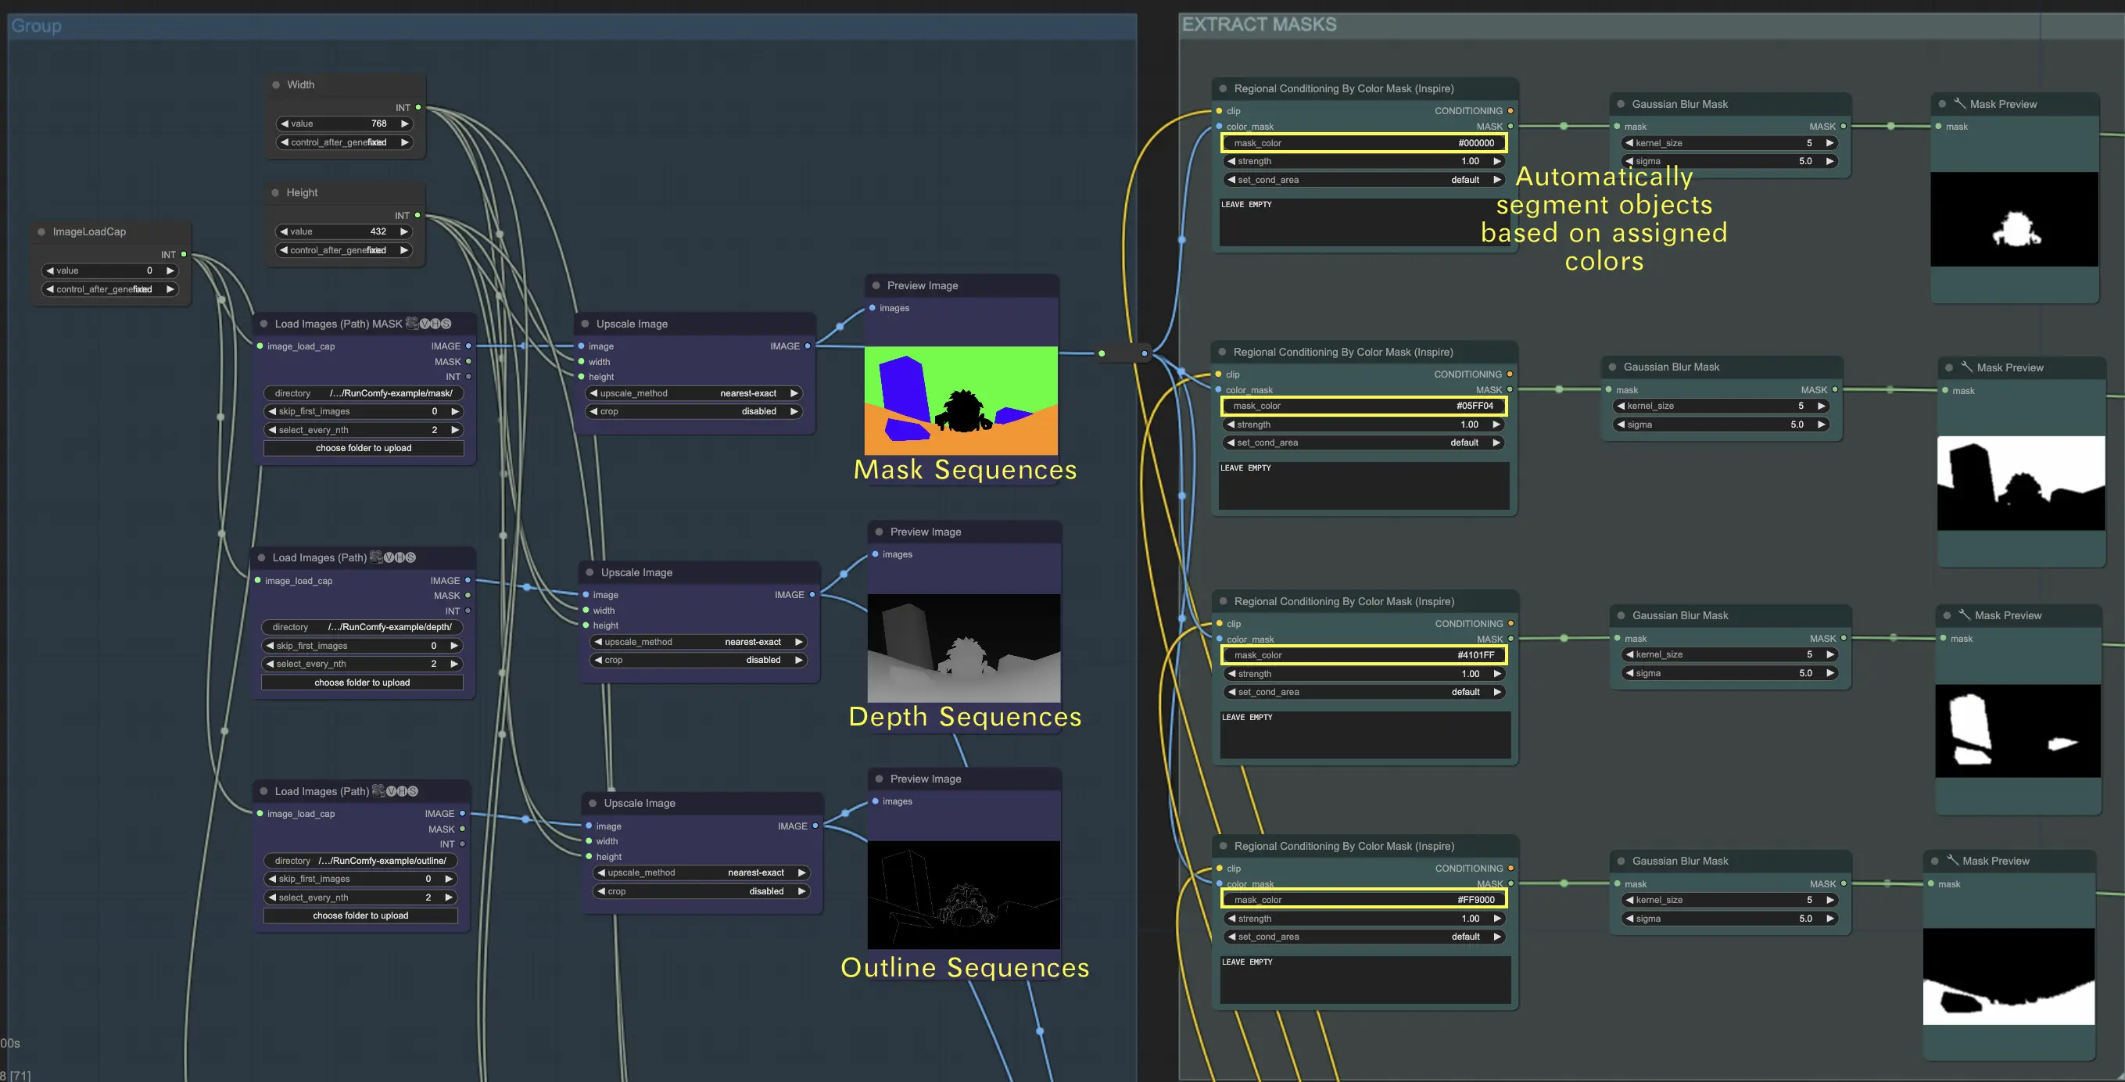Click the Outline Sequences preview thumbnail
Viewport: 2125px width, 1082px height.
coord(963,895)
